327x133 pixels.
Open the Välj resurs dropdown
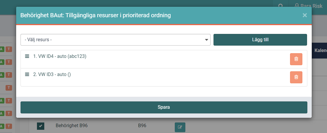(x=115, y=40)
